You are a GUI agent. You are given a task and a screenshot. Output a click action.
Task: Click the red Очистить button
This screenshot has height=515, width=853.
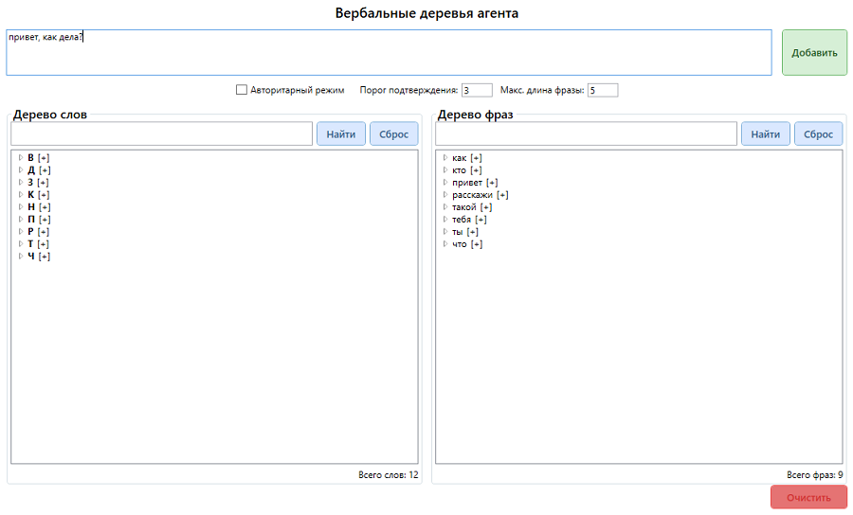(808, 497)
